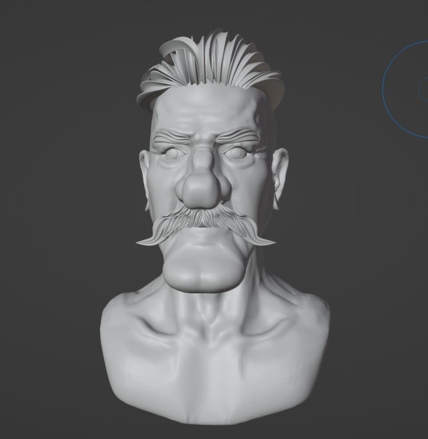
Task: Click the bulbous nose of the sculpted bust
Action: pyautogui.click(x=200, y=191)
